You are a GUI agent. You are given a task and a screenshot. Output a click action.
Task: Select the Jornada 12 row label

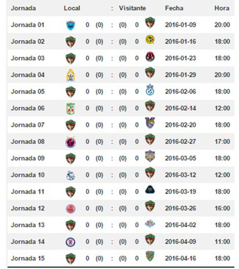[28, 208]
